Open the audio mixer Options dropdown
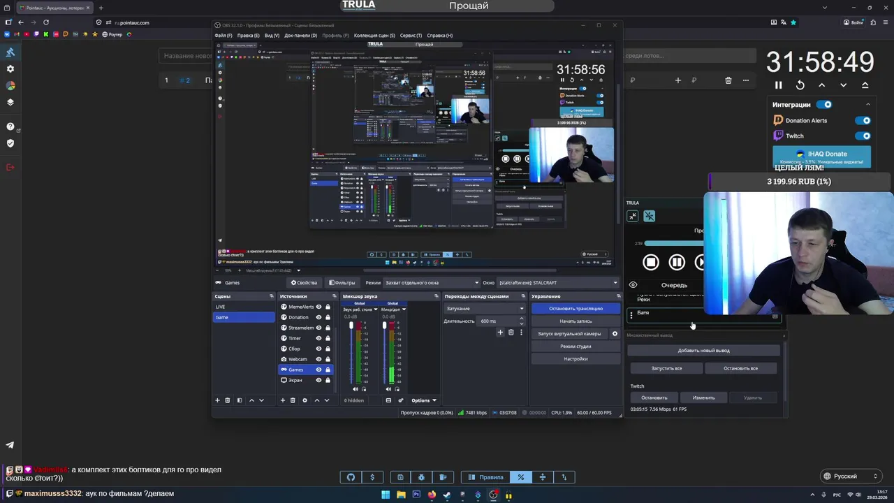Viewport: 894px width, 503px height. click(x=424, y=400)
